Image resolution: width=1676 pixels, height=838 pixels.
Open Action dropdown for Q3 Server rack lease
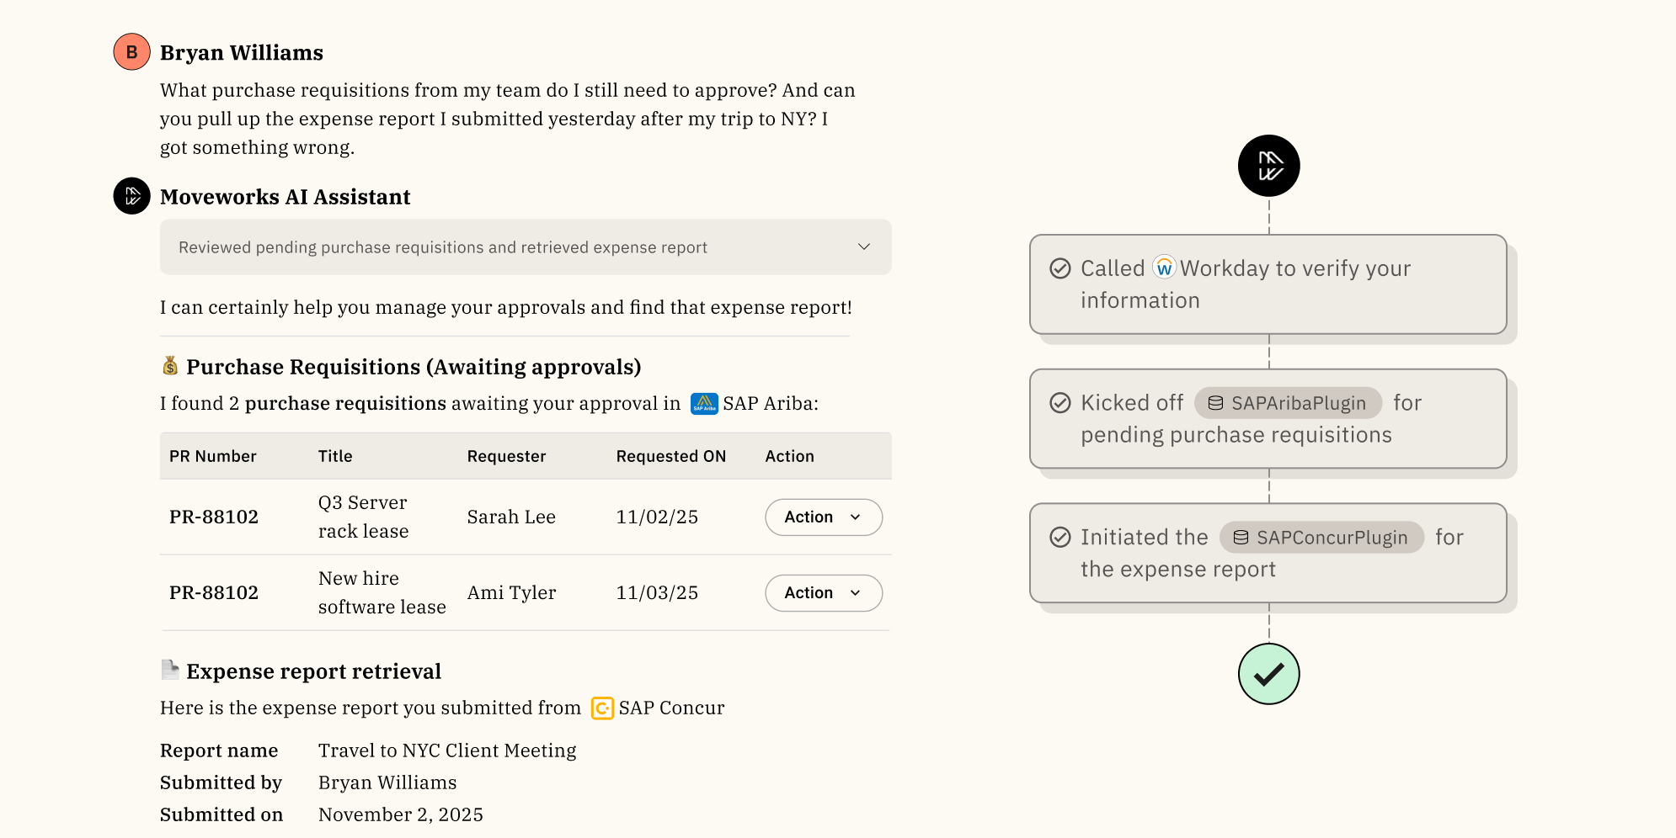(x=823, y=517)
